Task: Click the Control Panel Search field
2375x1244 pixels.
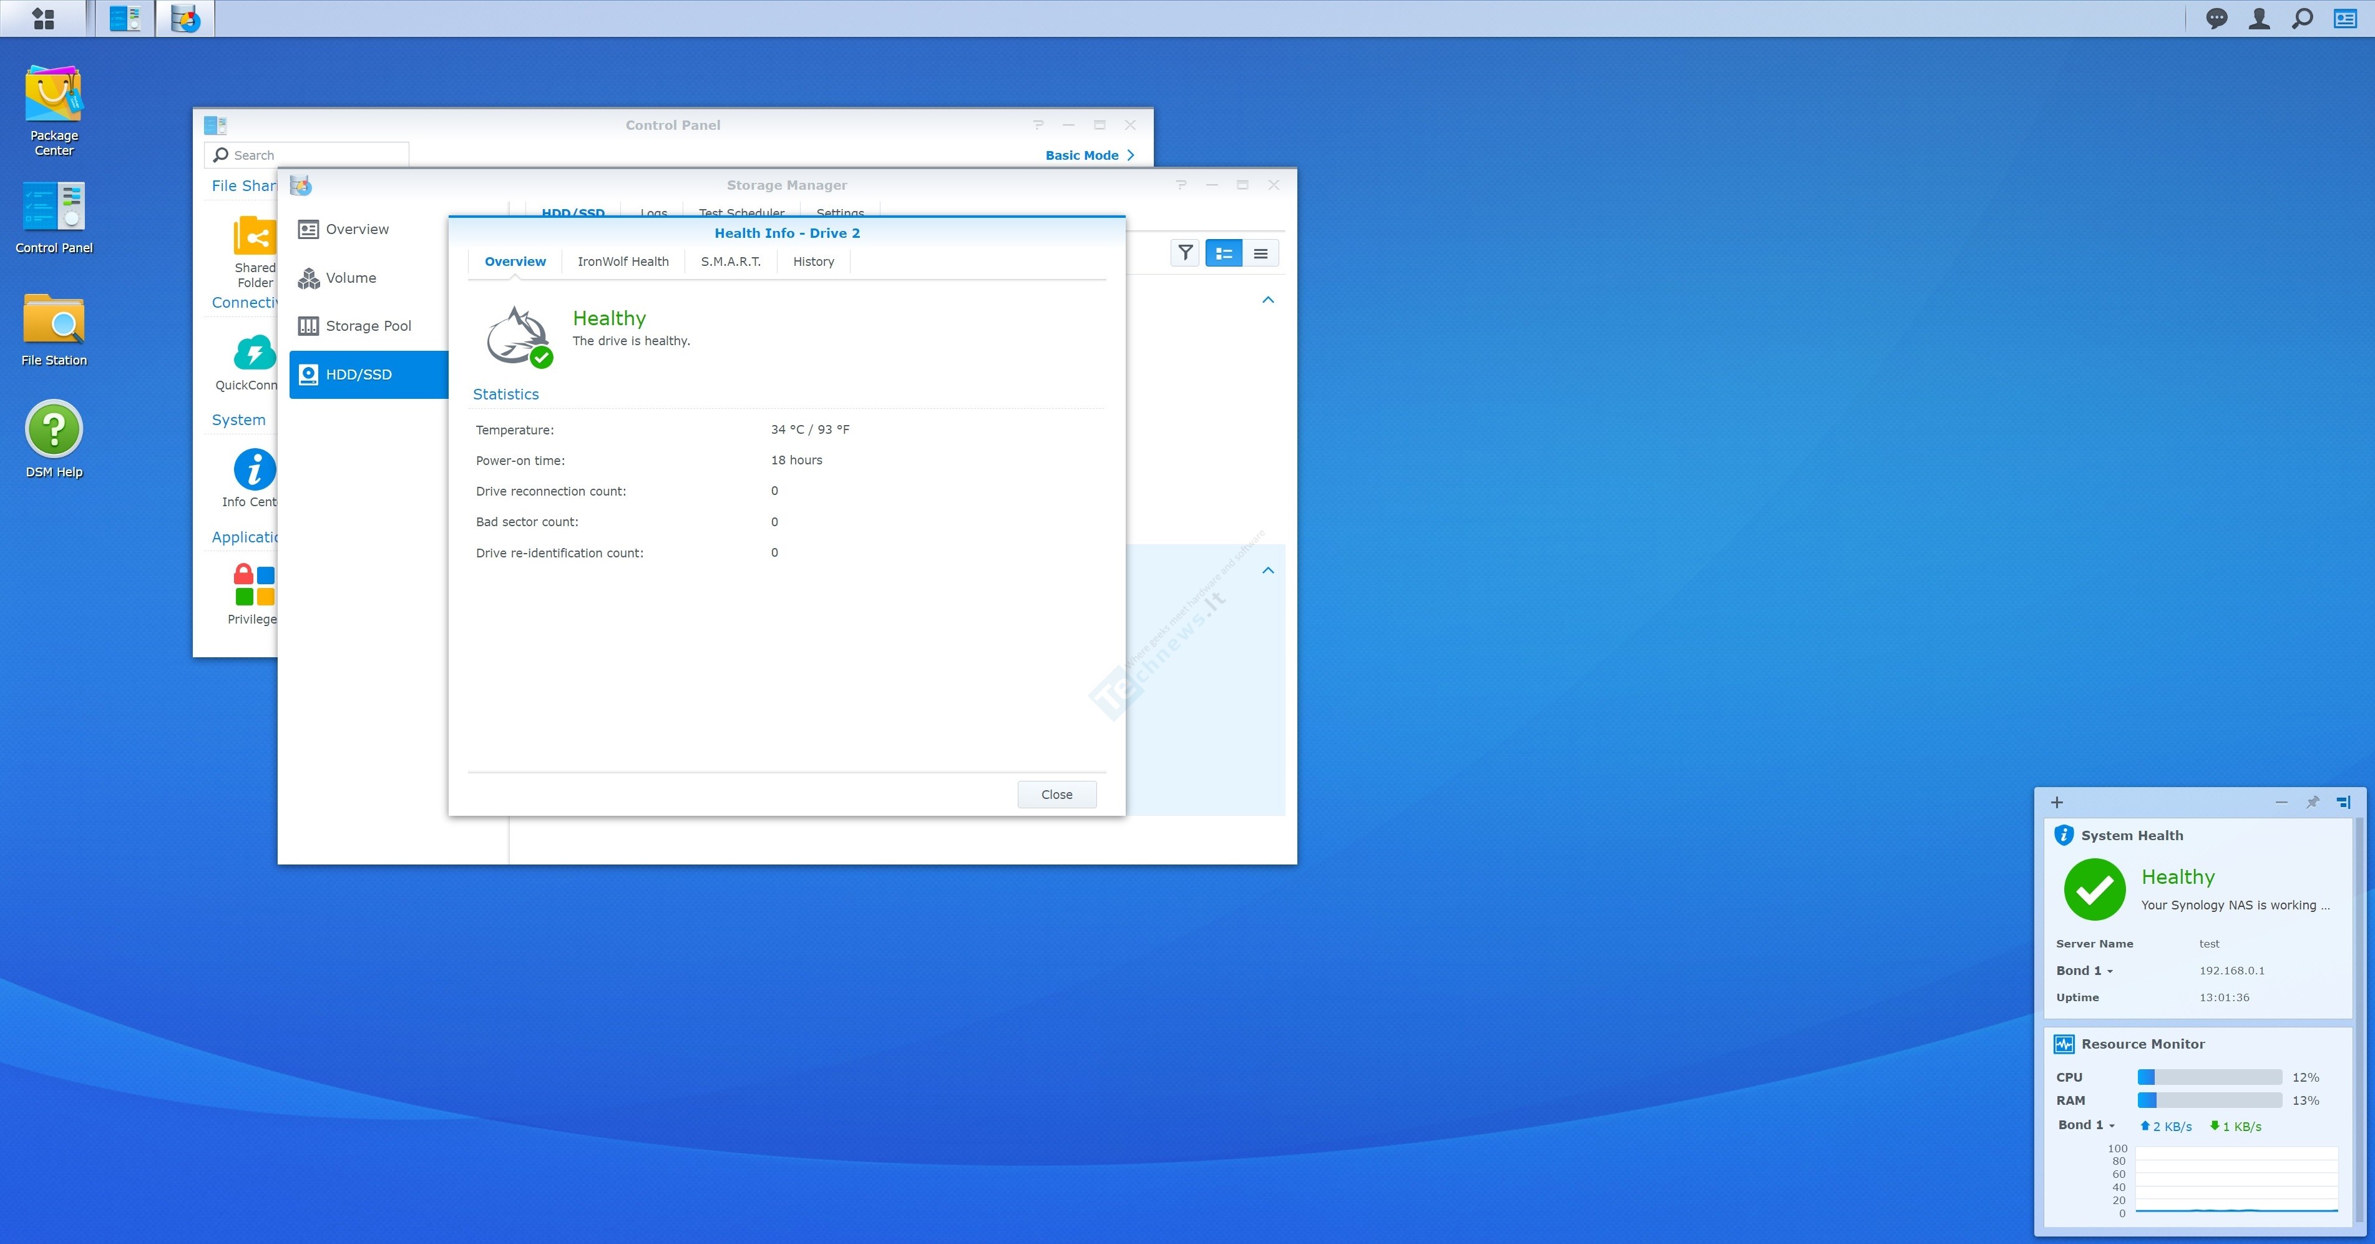Action: [306, 155]
